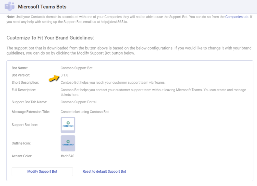Click the accent color value #adb540
The image size is (257, 186).
[67, 156]
